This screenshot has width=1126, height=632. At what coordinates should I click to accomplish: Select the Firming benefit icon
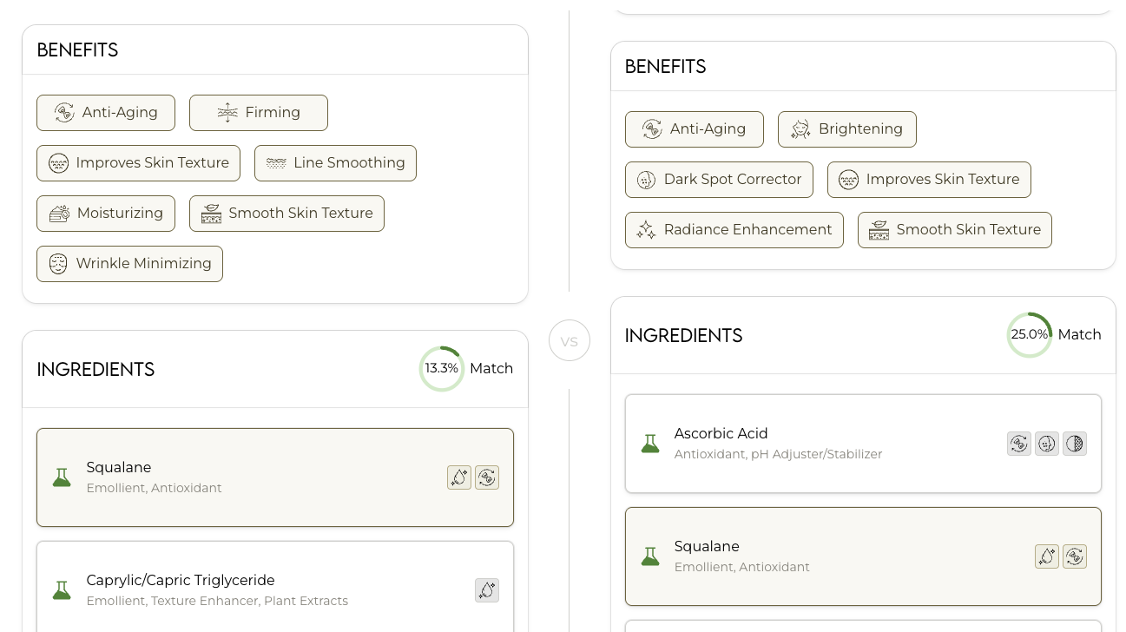click(227, 113)
